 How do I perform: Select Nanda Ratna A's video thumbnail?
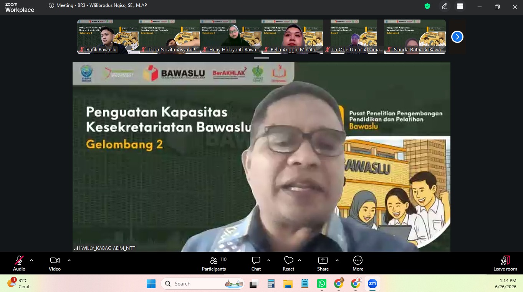click(415, 37)
